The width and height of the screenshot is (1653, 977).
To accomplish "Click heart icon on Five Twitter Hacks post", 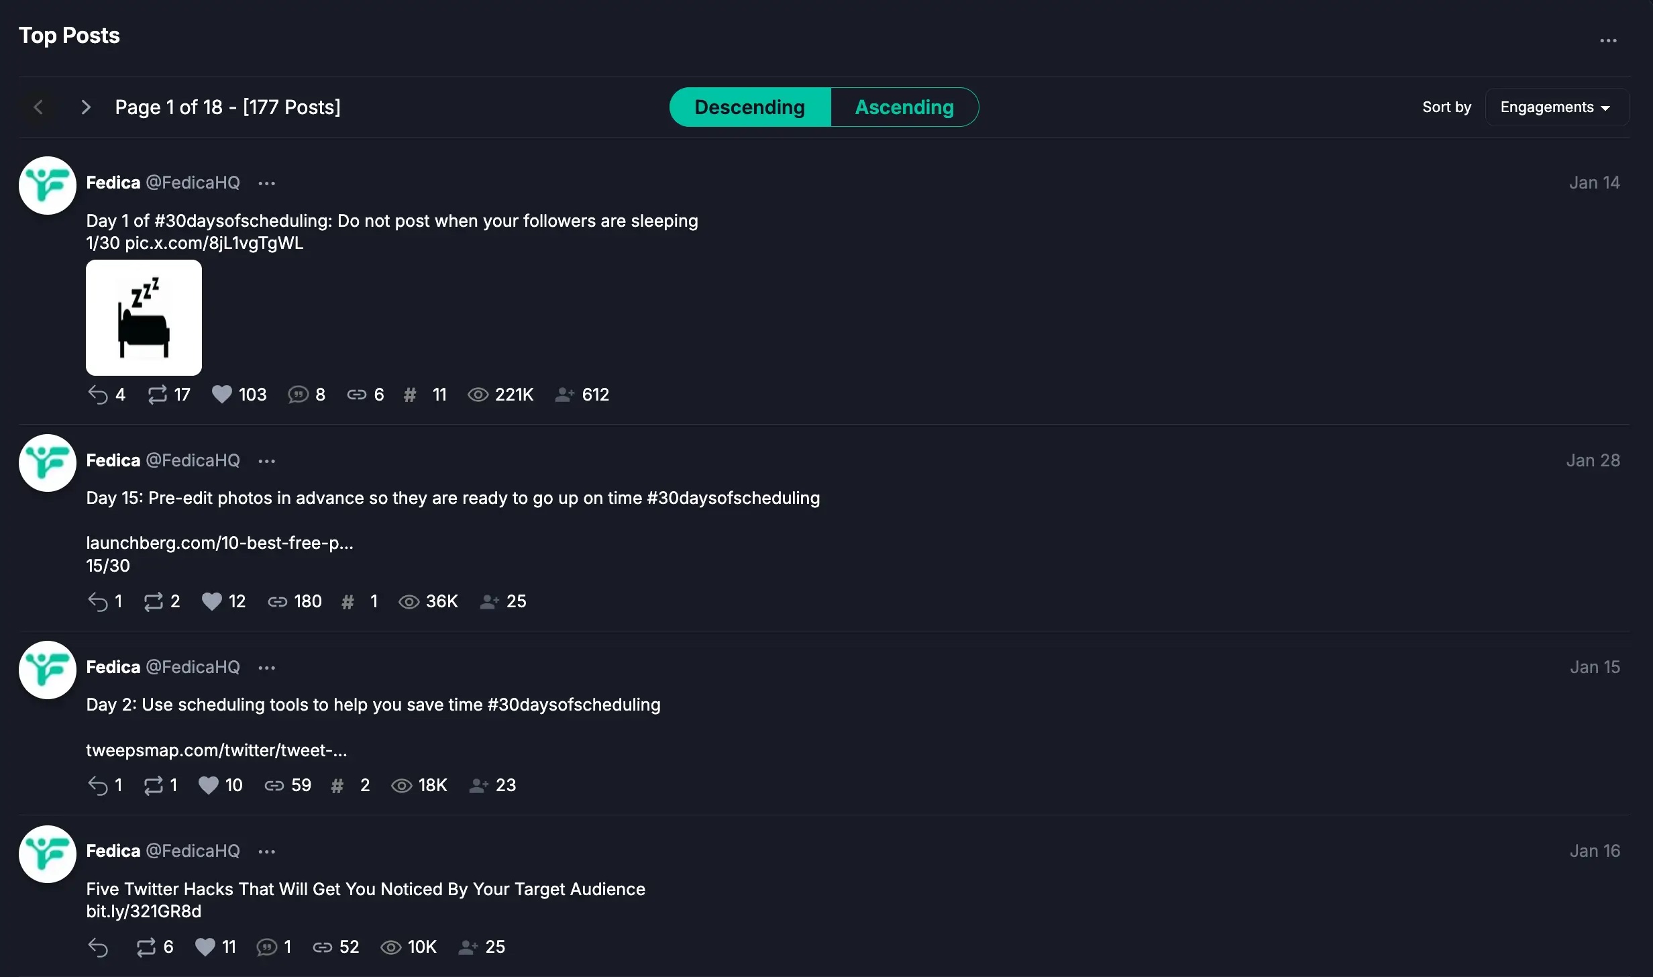I will coord(205,947).
